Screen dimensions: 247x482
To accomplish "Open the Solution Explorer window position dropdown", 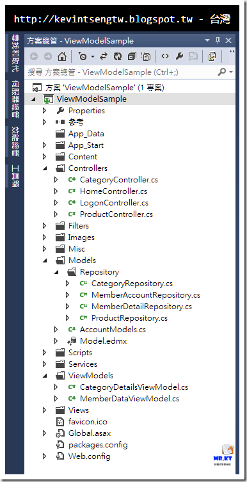I will pos(207,40).
